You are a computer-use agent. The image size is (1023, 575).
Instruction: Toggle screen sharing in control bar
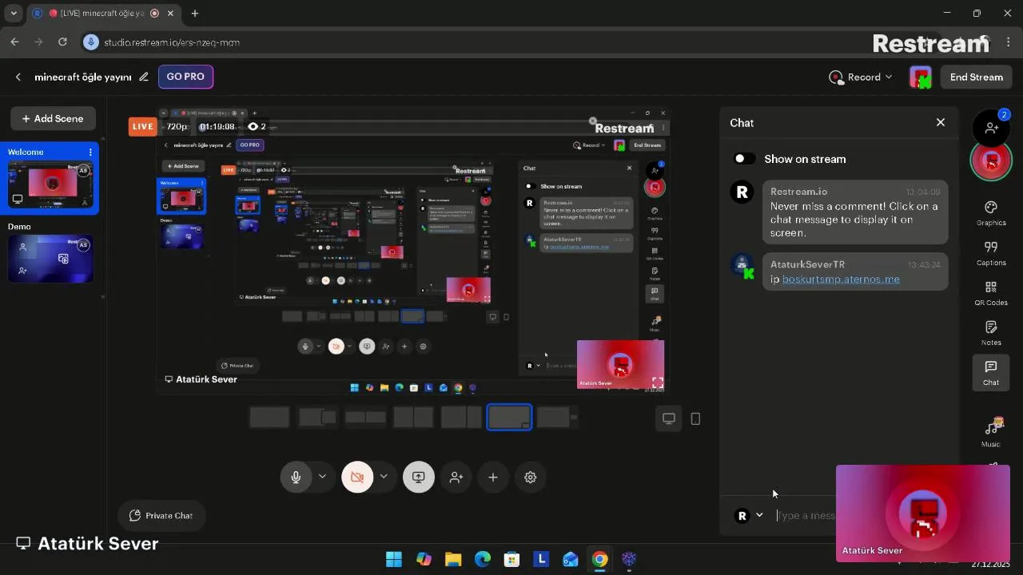[418, 477]
